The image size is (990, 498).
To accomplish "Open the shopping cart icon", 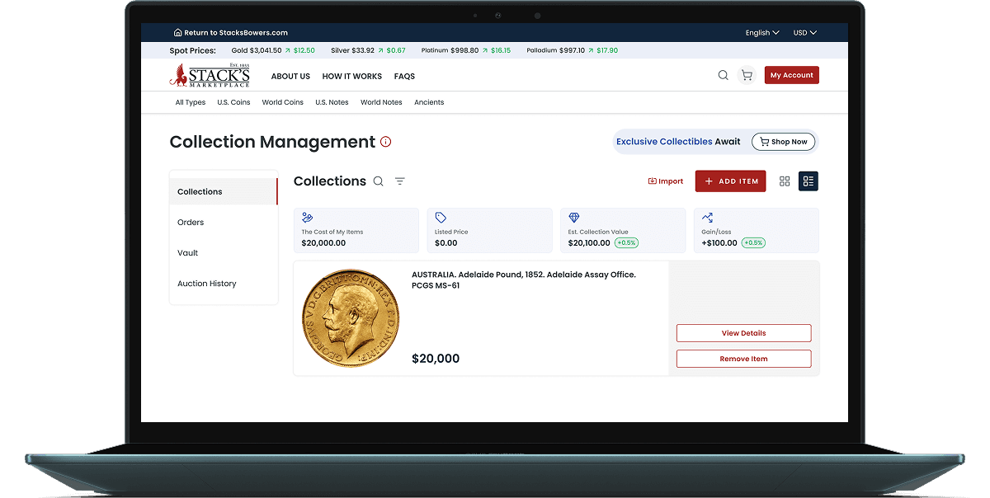I will [x=747, y=75].
